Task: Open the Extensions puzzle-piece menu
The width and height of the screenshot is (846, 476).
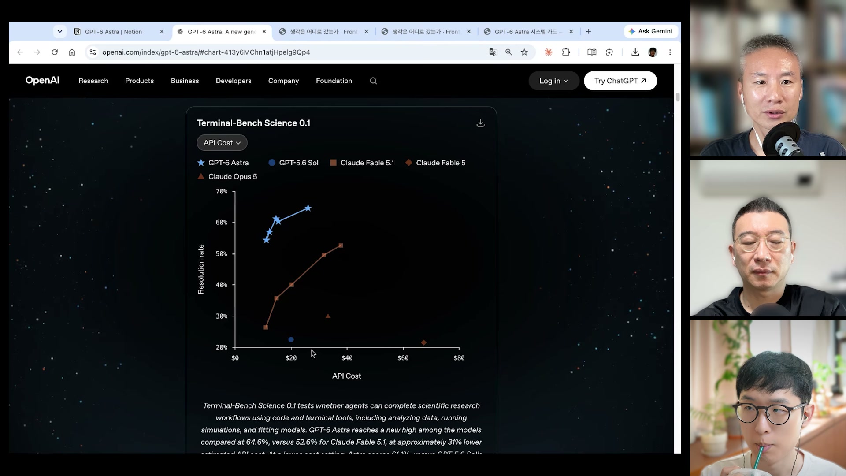Action: (566, 52)
